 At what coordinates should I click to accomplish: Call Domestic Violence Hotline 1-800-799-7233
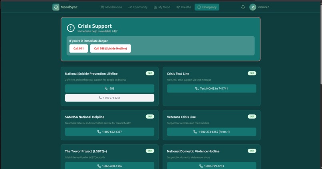(211, 166)
